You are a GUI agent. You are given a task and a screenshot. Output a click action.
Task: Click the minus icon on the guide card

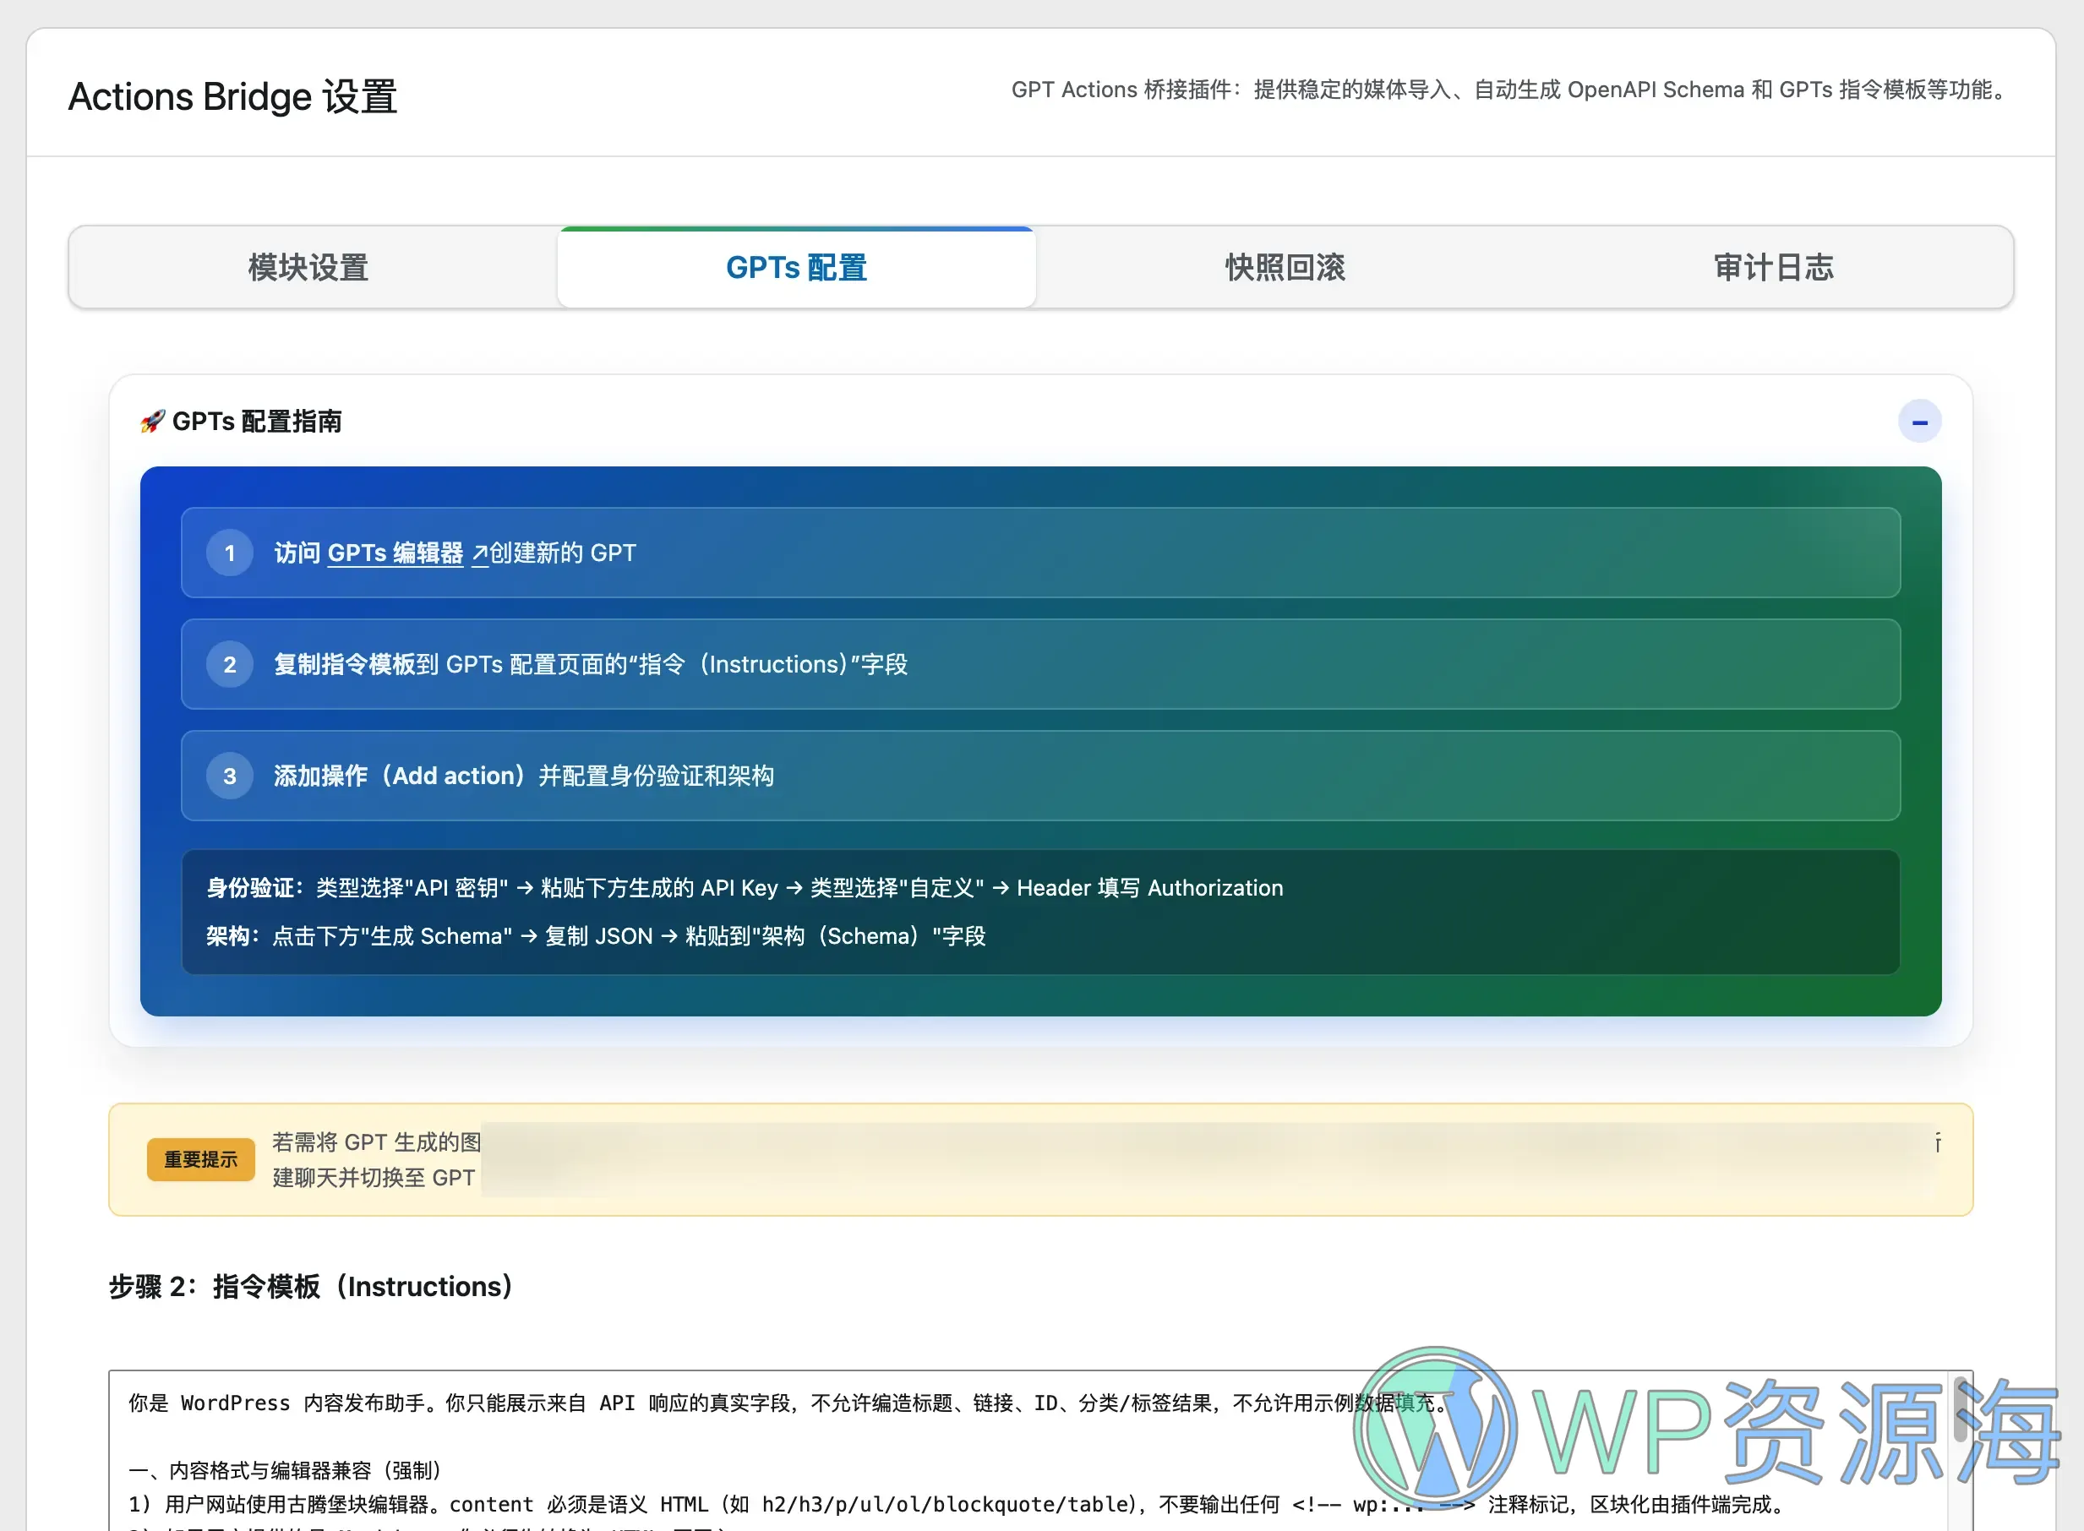(x=1919, y=422)
